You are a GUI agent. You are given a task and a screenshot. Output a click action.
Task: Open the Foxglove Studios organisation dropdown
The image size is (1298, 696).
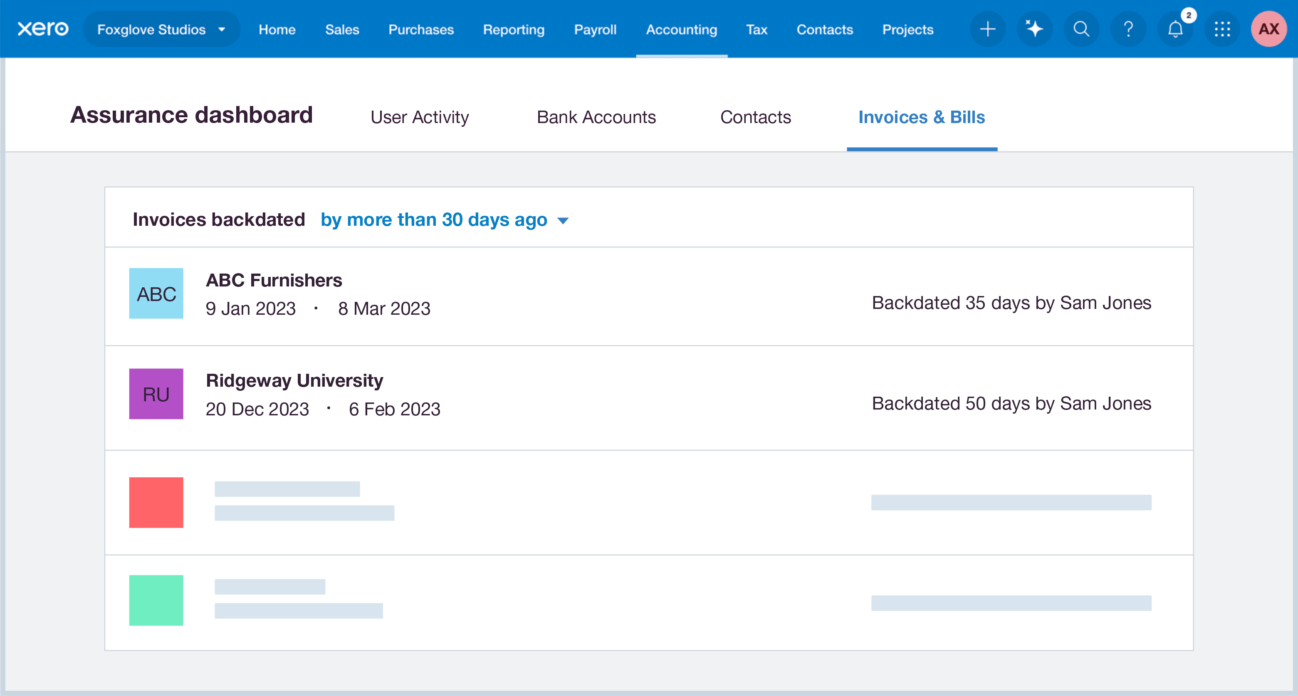(161, 29)
